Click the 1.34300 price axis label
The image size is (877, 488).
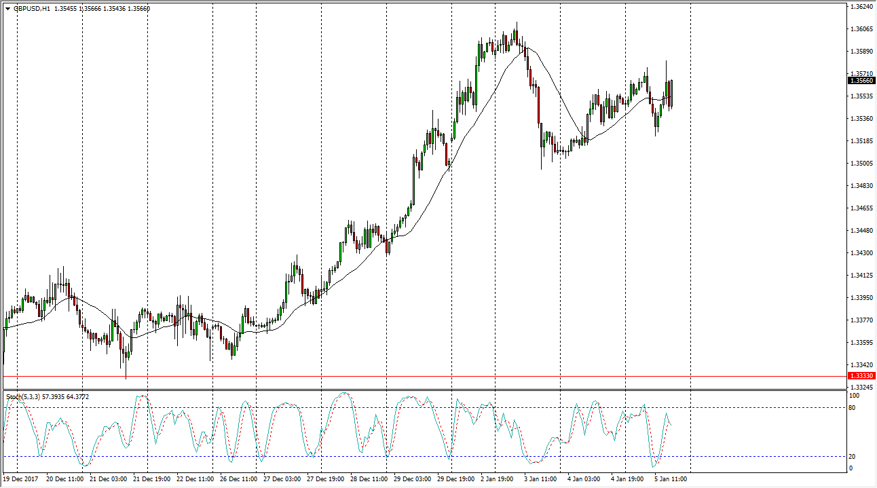tap(861, 253)
